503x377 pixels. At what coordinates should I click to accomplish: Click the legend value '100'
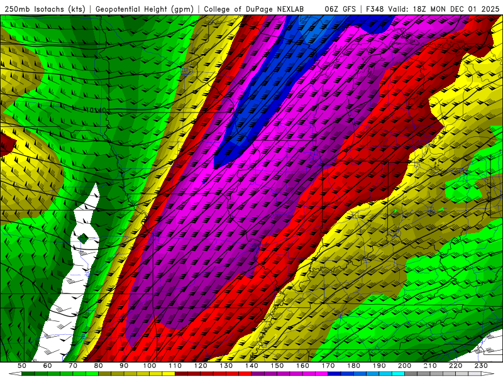click(150, 366)
